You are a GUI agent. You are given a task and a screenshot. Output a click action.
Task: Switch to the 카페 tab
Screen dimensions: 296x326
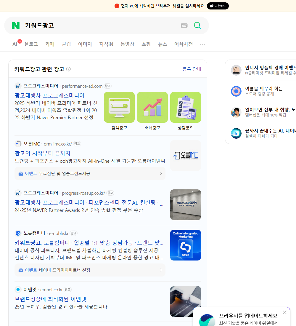pos(50,44)
